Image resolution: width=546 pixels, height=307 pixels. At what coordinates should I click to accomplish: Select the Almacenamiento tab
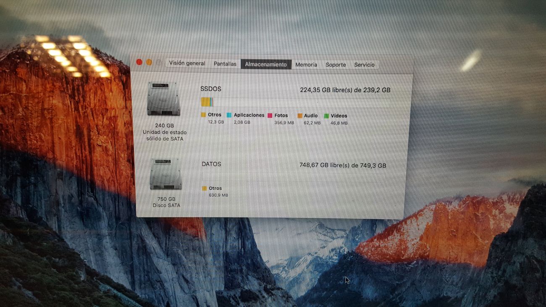pos(266,64)
